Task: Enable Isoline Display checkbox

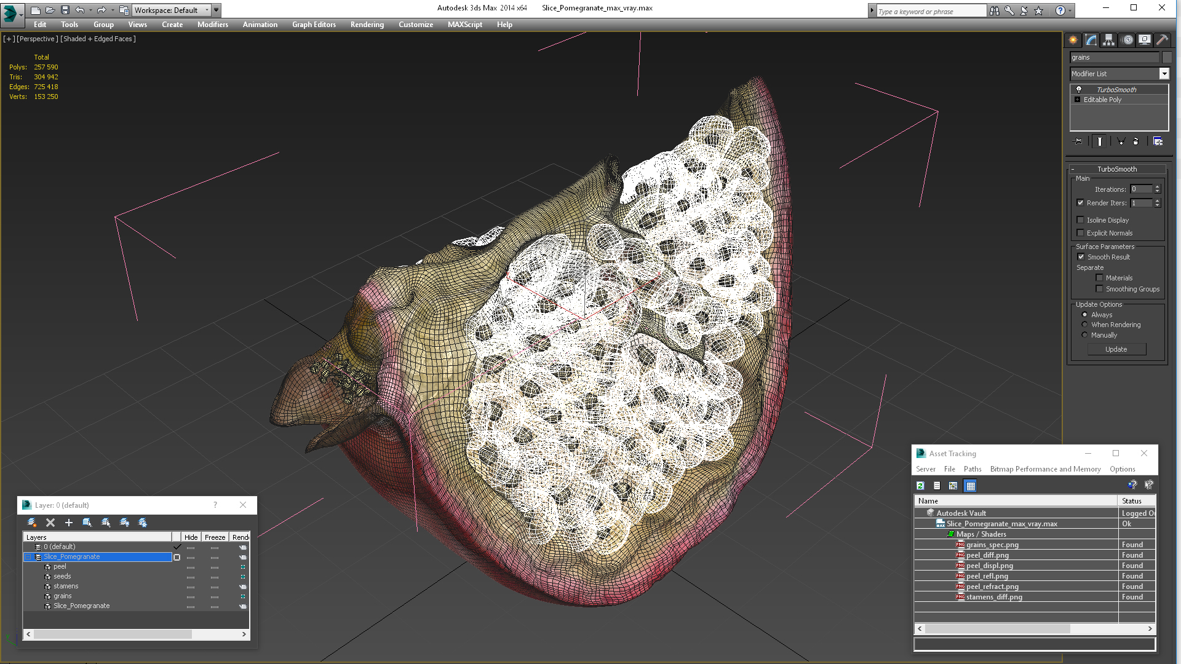Action: tap(1080, 220)
